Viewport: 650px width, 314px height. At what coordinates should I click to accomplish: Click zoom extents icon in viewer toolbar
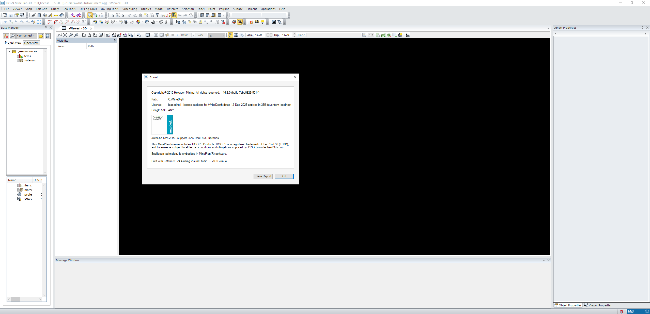65,35
